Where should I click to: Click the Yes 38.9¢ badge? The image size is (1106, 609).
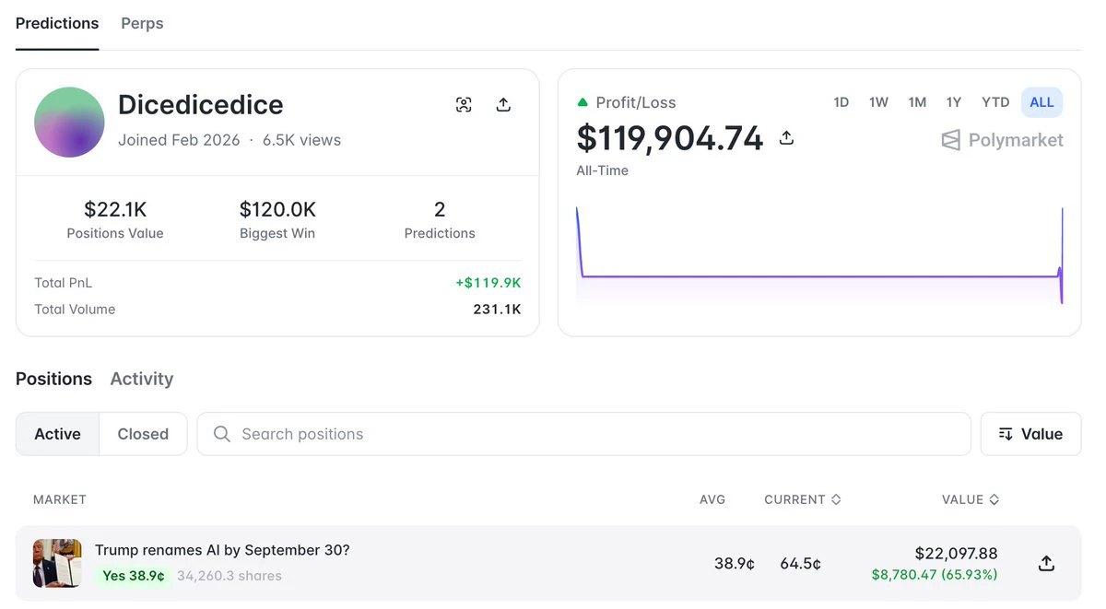point(134,576)
